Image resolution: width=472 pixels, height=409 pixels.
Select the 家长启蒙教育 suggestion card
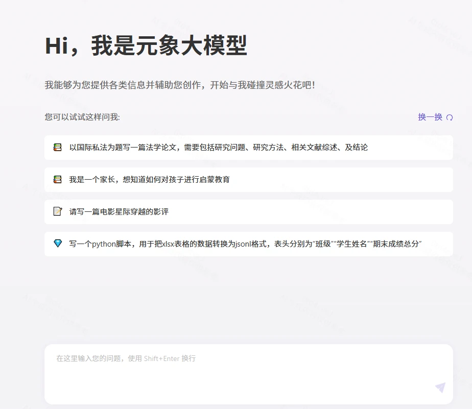[249, 180]
